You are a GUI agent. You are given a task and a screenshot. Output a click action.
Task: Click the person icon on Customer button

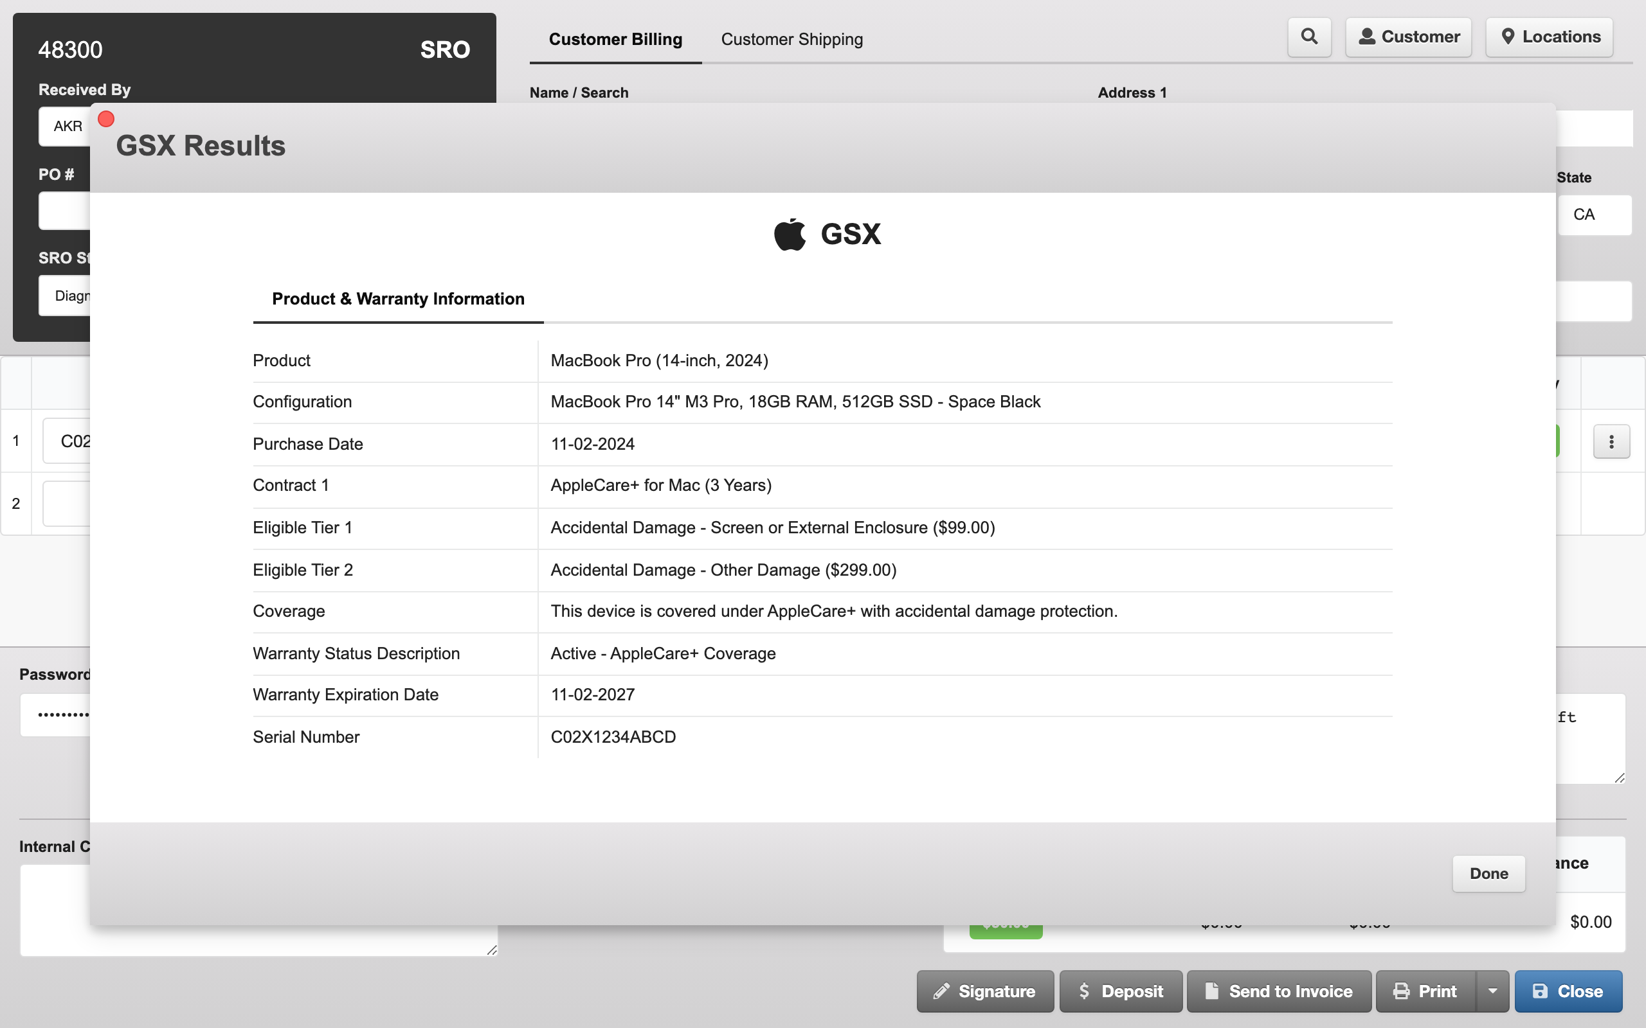coord(1366,37)
